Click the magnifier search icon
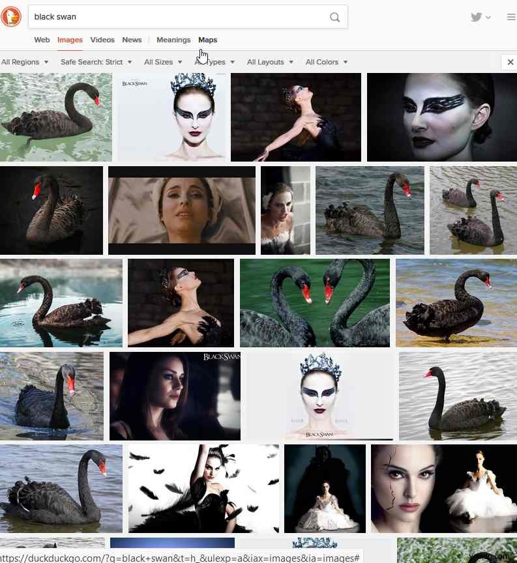This screenshot has width=517, height=563. pos(334,17)
